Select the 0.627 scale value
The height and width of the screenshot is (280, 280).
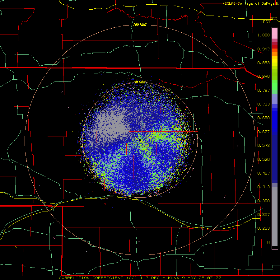(x=264, y=132)
